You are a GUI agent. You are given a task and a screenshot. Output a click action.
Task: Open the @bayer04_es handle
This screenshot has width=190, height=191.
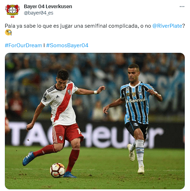click(39, 13)
